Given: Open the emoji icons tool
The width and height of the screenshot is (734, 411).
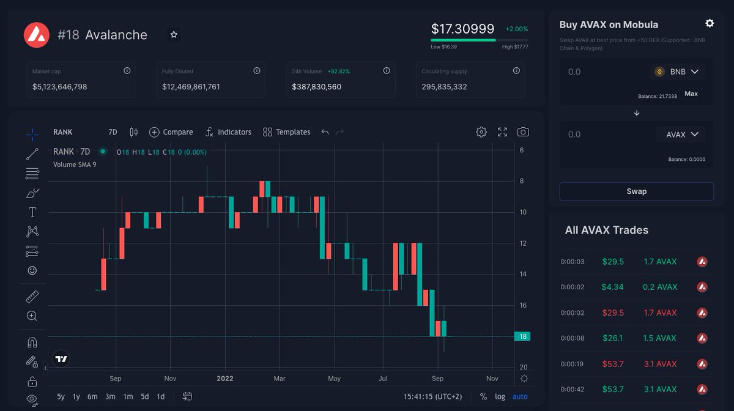Looking at the screenshot, I should (32, 270).
